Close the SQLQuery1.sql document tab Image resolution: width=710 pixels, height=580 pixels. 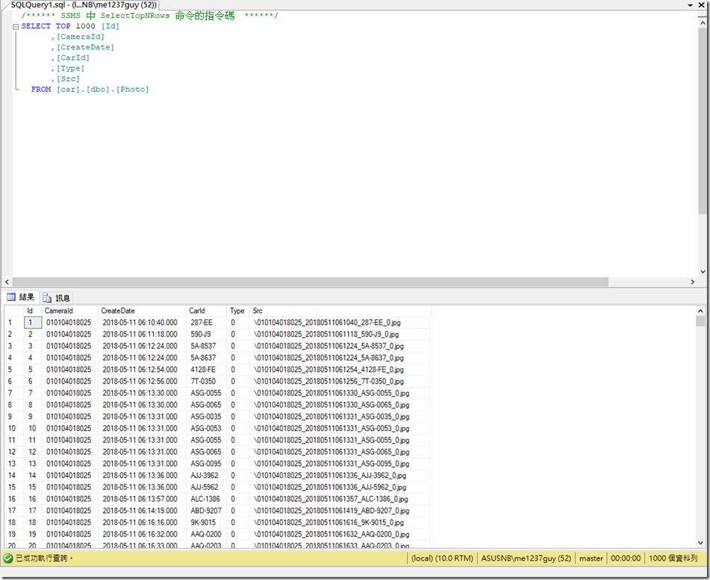pos(703,5)
